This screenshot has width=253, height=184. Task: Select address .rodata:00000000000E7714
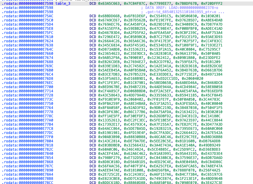point(28,91)
